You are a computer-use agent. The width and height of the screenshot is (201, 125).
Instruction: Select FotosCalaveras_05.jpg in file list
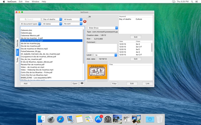[52, 51]
